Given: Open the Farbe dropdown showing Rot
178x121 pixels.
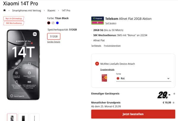Looking at the screenshot, I should pos(143,78).
